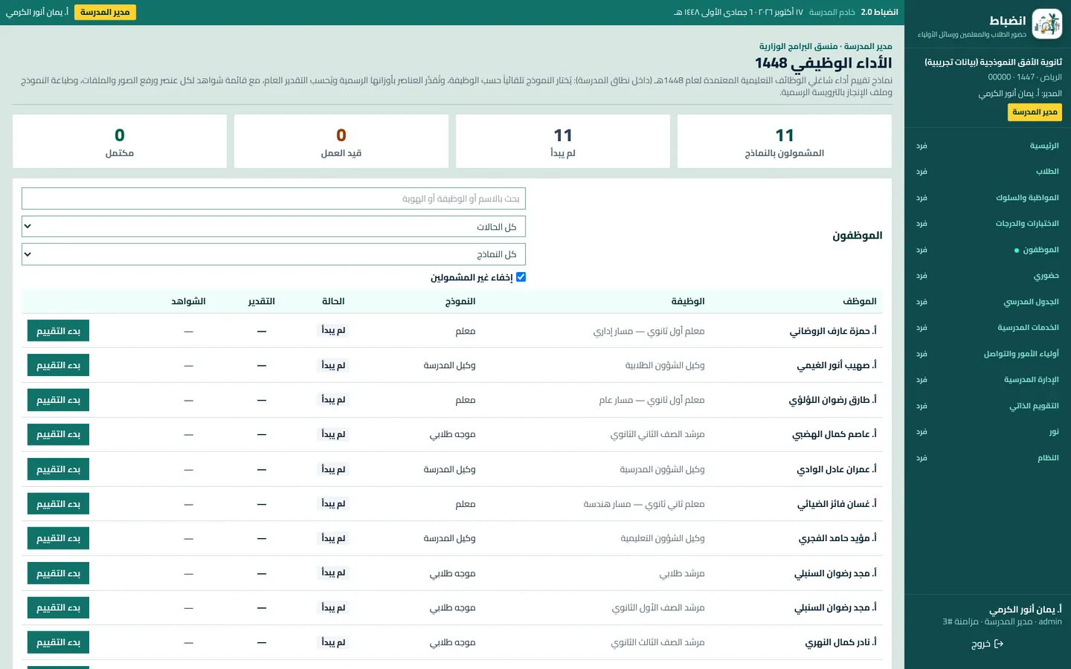1071x669 pixels.
Task: Click بدء التقييم in the مرشد طلابي job row
Action: coord(58,573)
